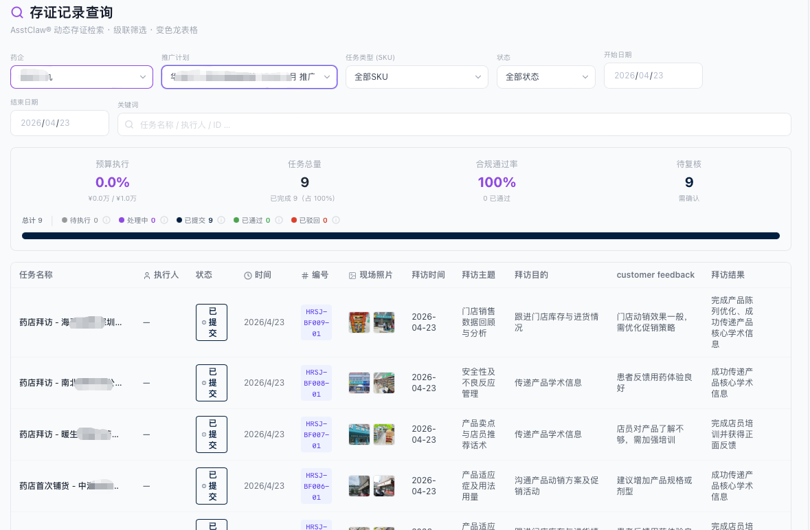
Task: Click cell 建议增加产品规格或剂型
Action: pyautogui.click(x=655, y=486)
